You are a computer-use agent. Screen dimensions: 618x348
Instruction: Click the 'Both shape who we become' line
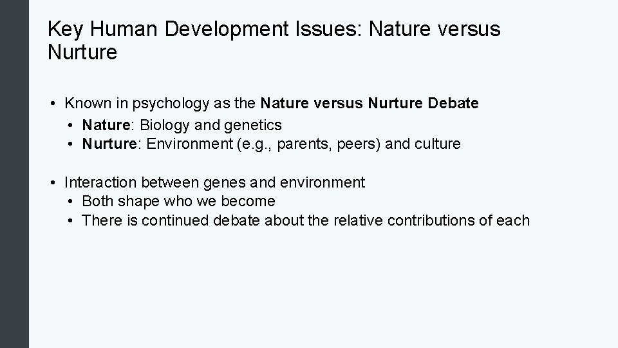point(178,201)
